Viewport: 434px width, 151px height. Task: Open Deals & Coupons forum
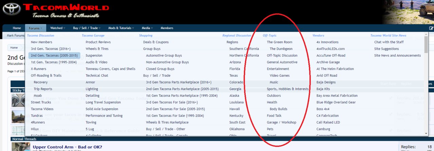click(x=156, y=42)
